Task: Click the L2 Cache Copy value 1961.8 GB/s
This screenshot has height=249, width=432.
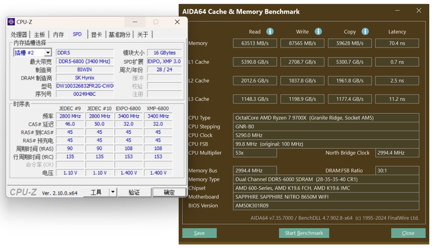Action: [350, 81]
